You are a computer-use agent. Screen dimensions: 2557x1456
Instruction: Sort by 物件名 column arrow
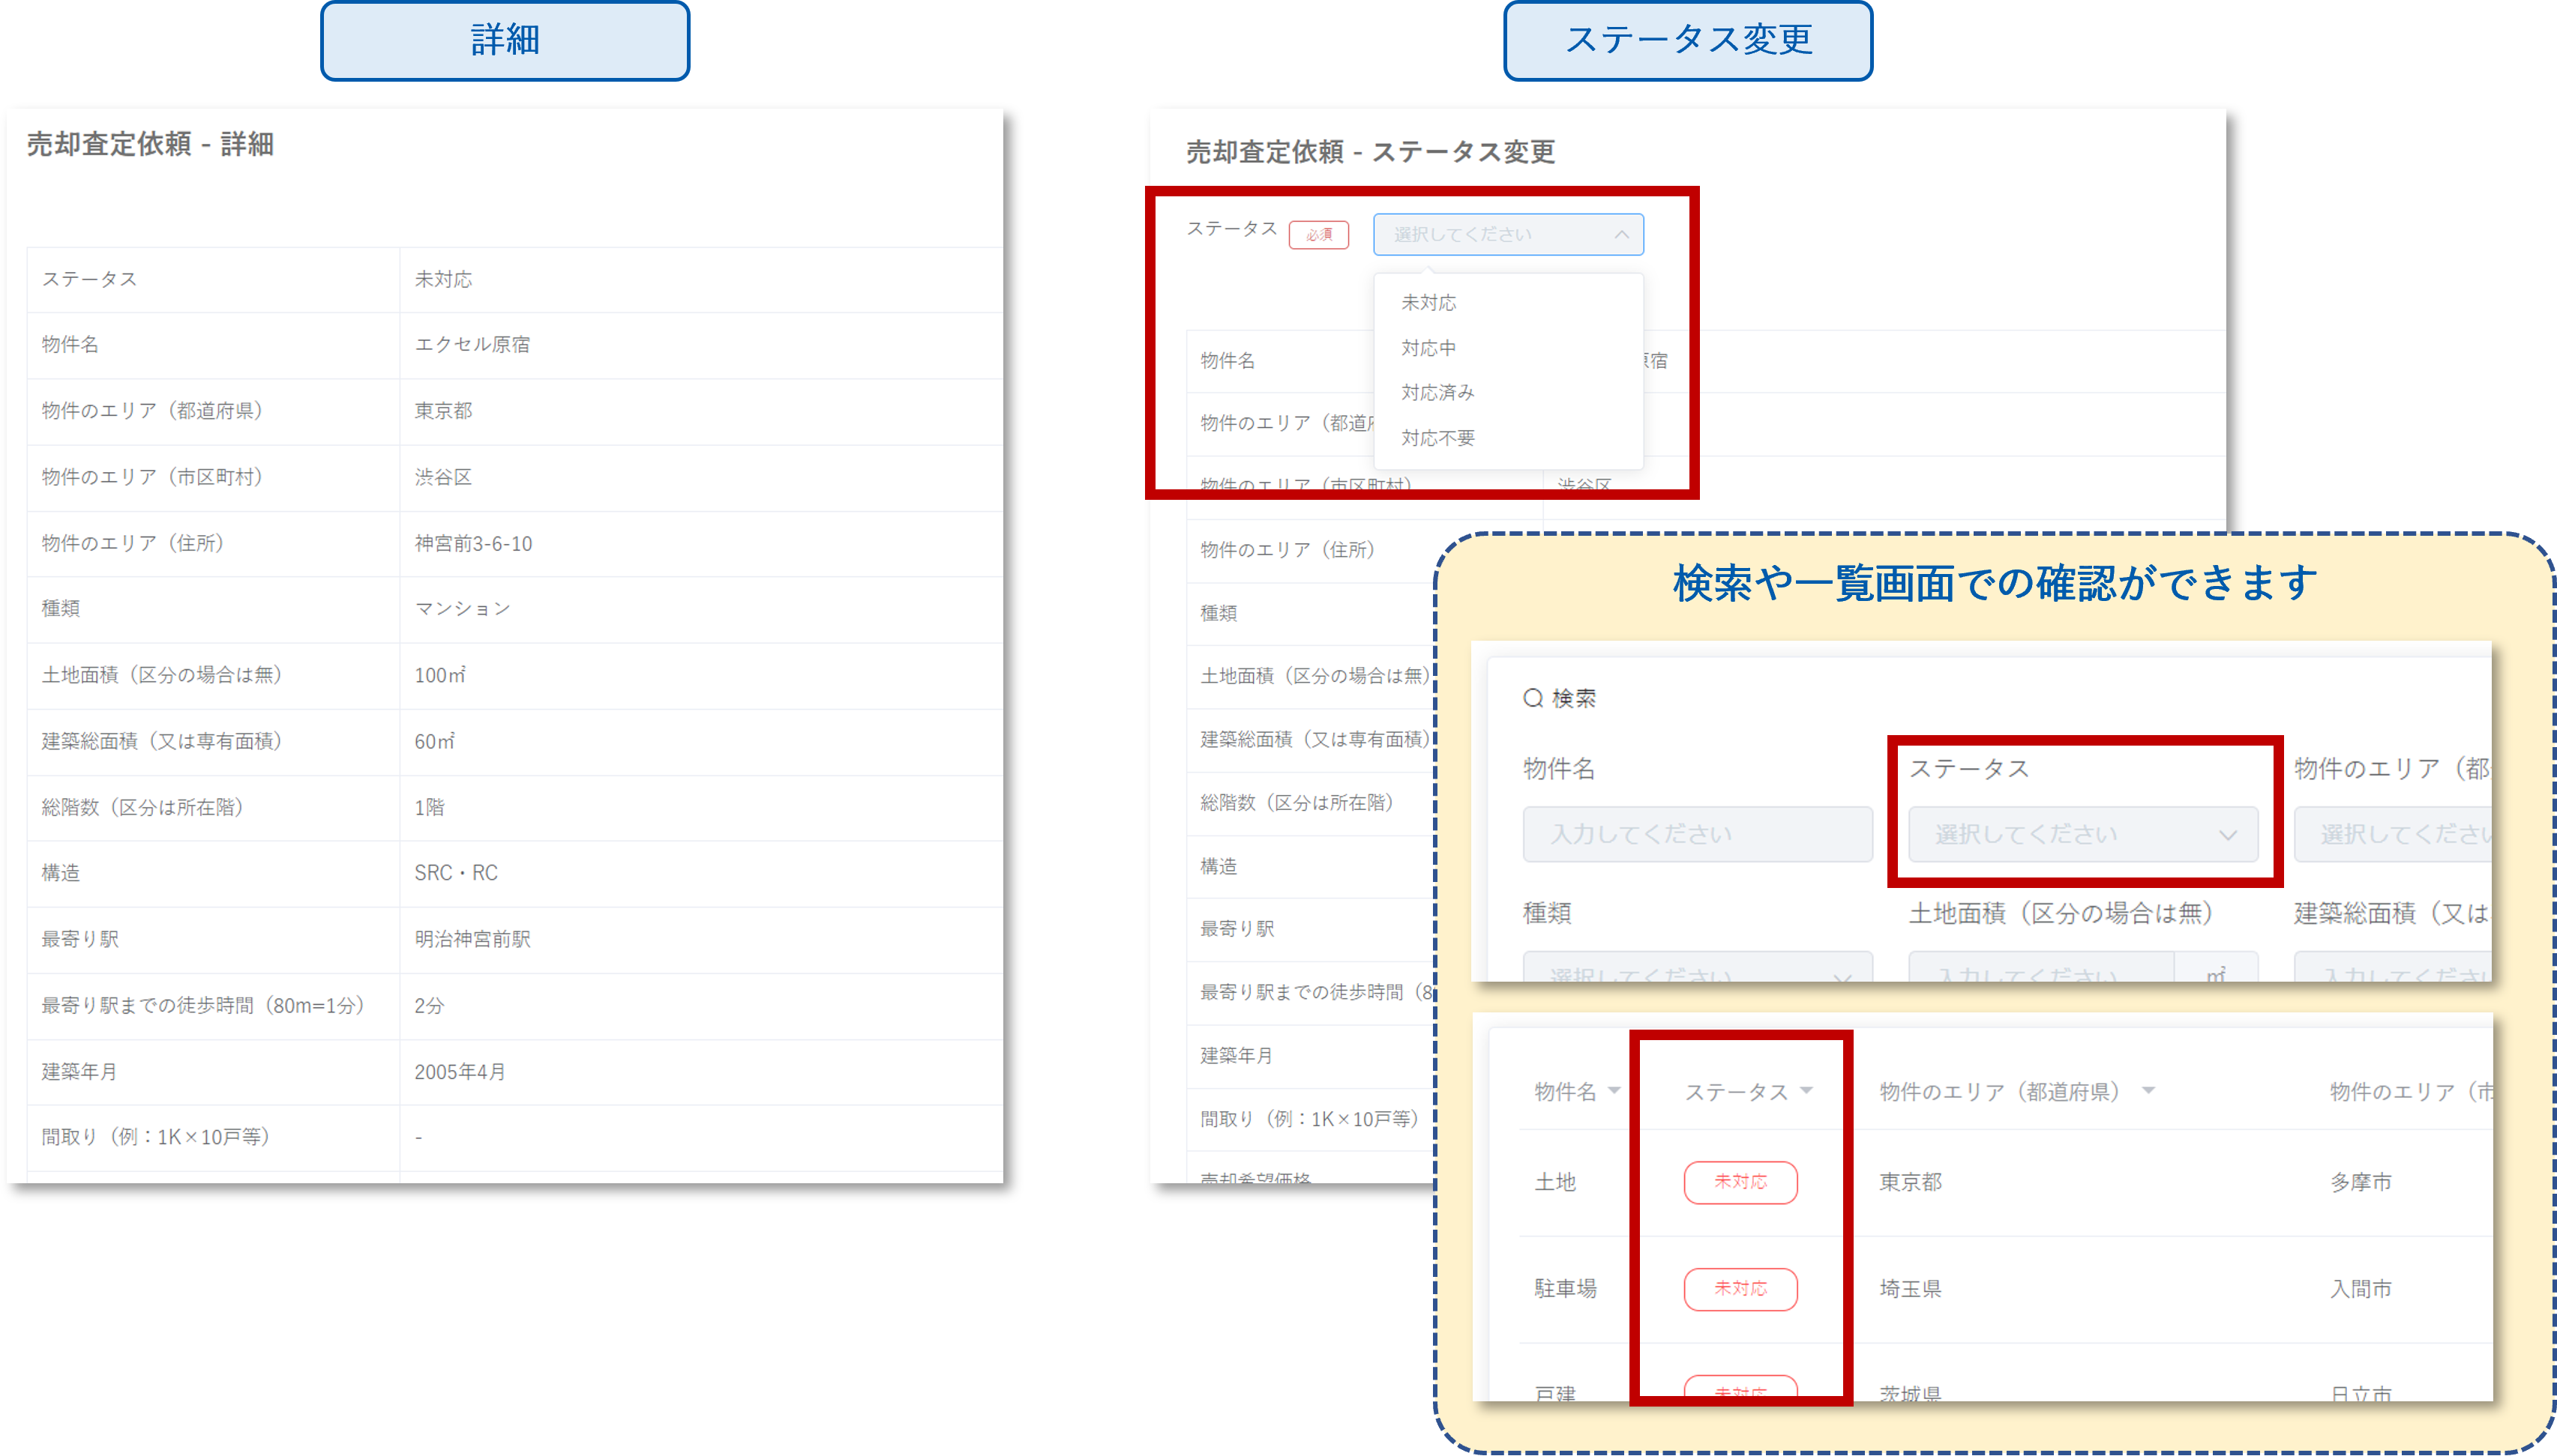tap(1614, 1091)
